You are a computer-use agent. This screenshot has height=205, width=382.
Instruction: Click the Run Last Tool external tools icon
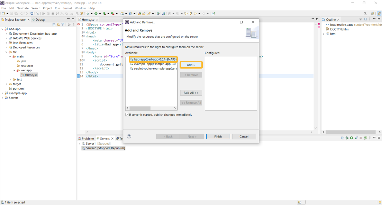pos(112,14)
